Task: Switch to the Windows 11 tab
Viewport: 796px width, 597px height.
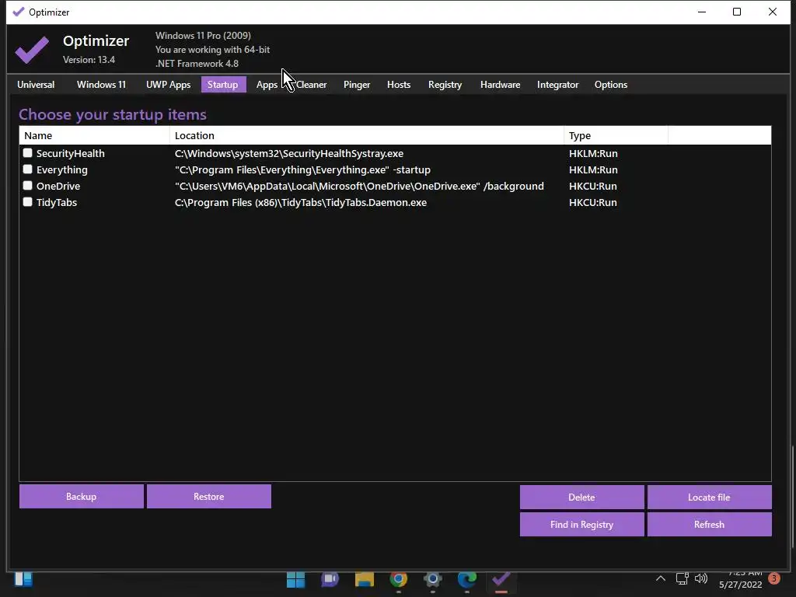Action: [101, 85]
